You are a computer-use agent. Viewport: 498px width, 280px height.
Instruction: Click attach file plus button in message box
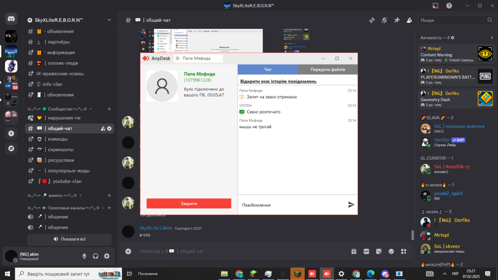[128, 251]
